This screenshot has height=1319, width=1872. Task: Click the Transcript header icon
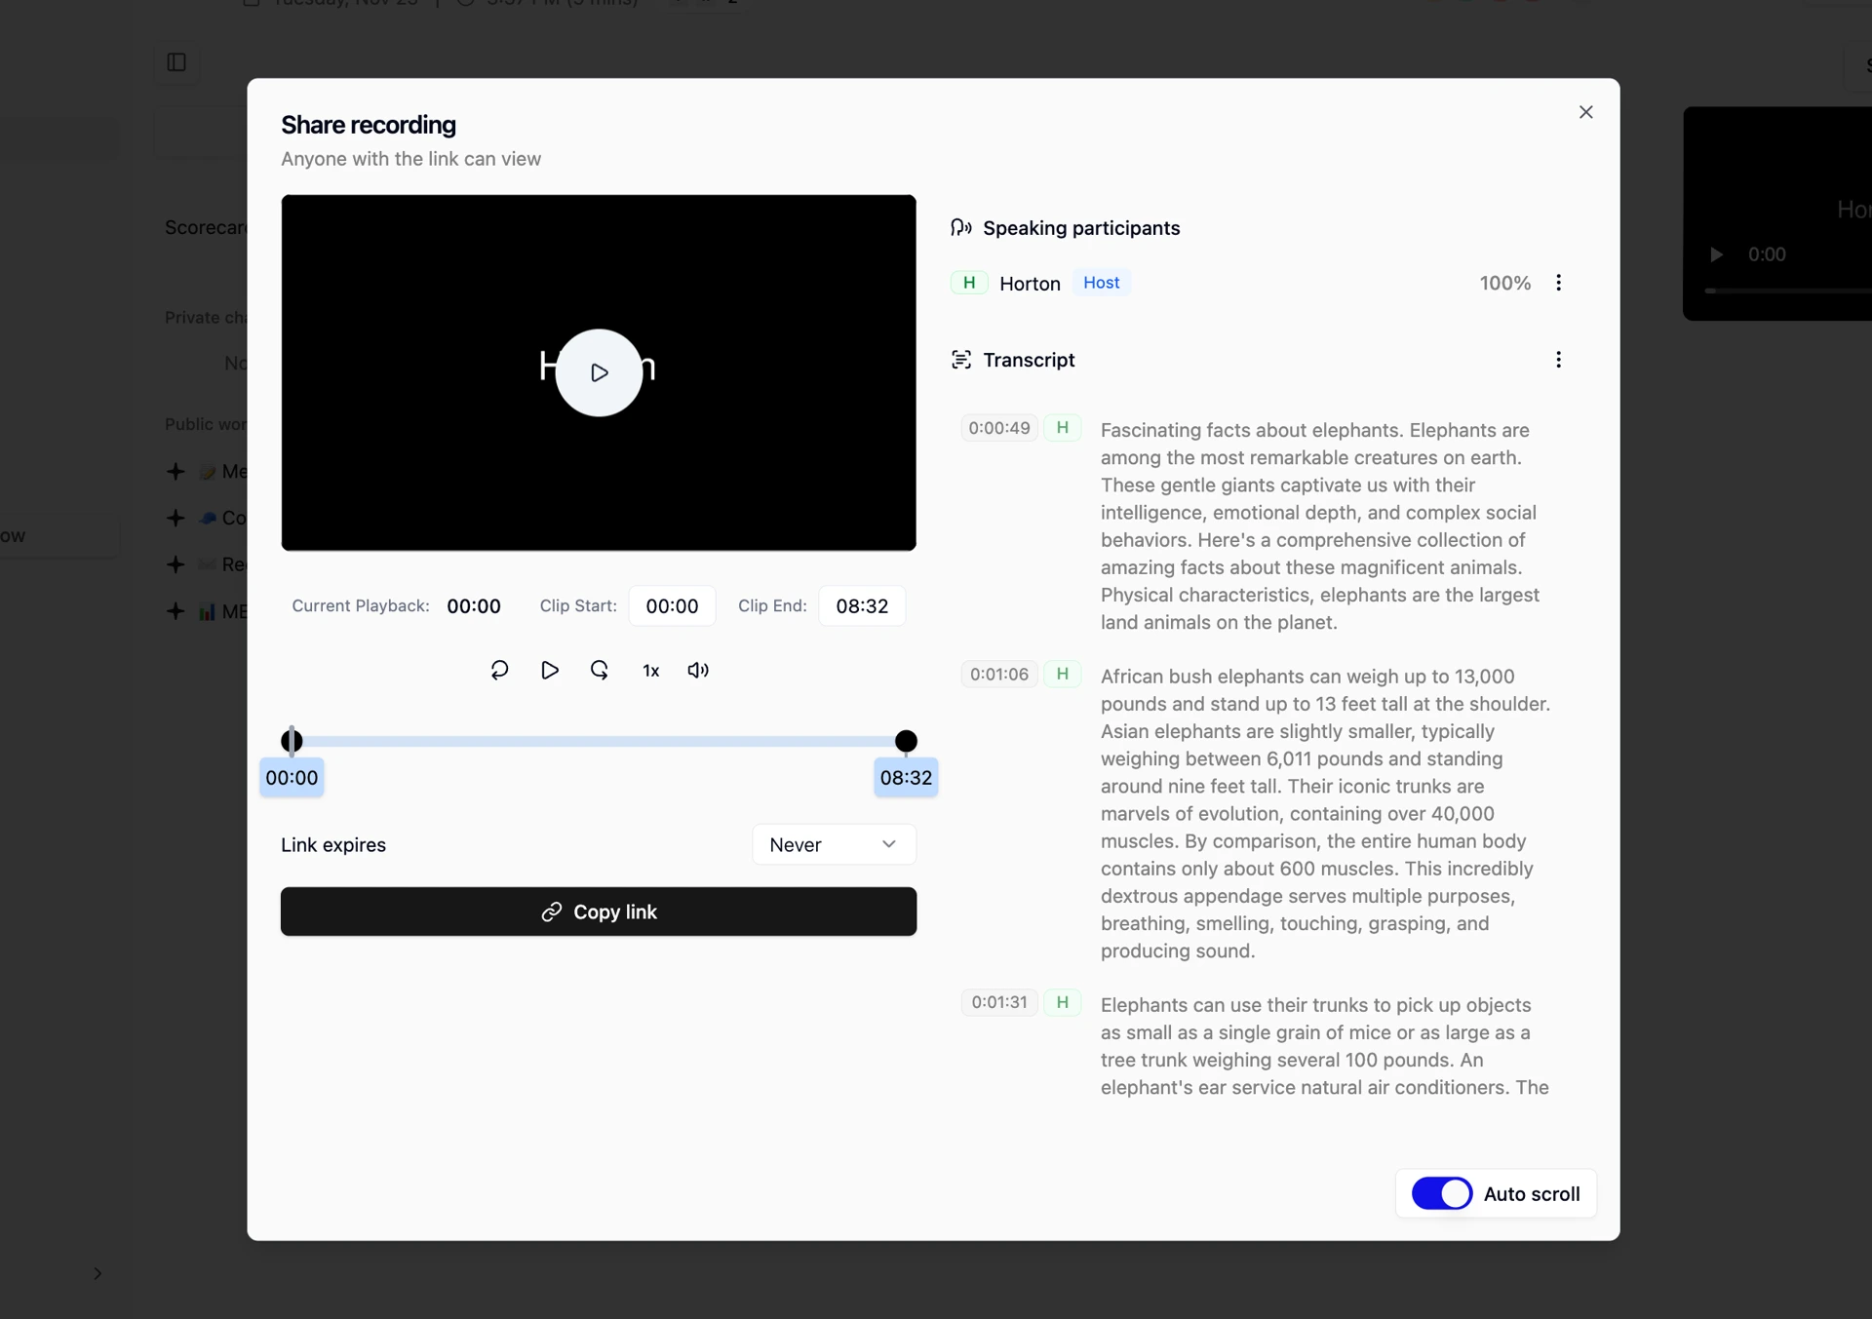(x=961, y=360)
